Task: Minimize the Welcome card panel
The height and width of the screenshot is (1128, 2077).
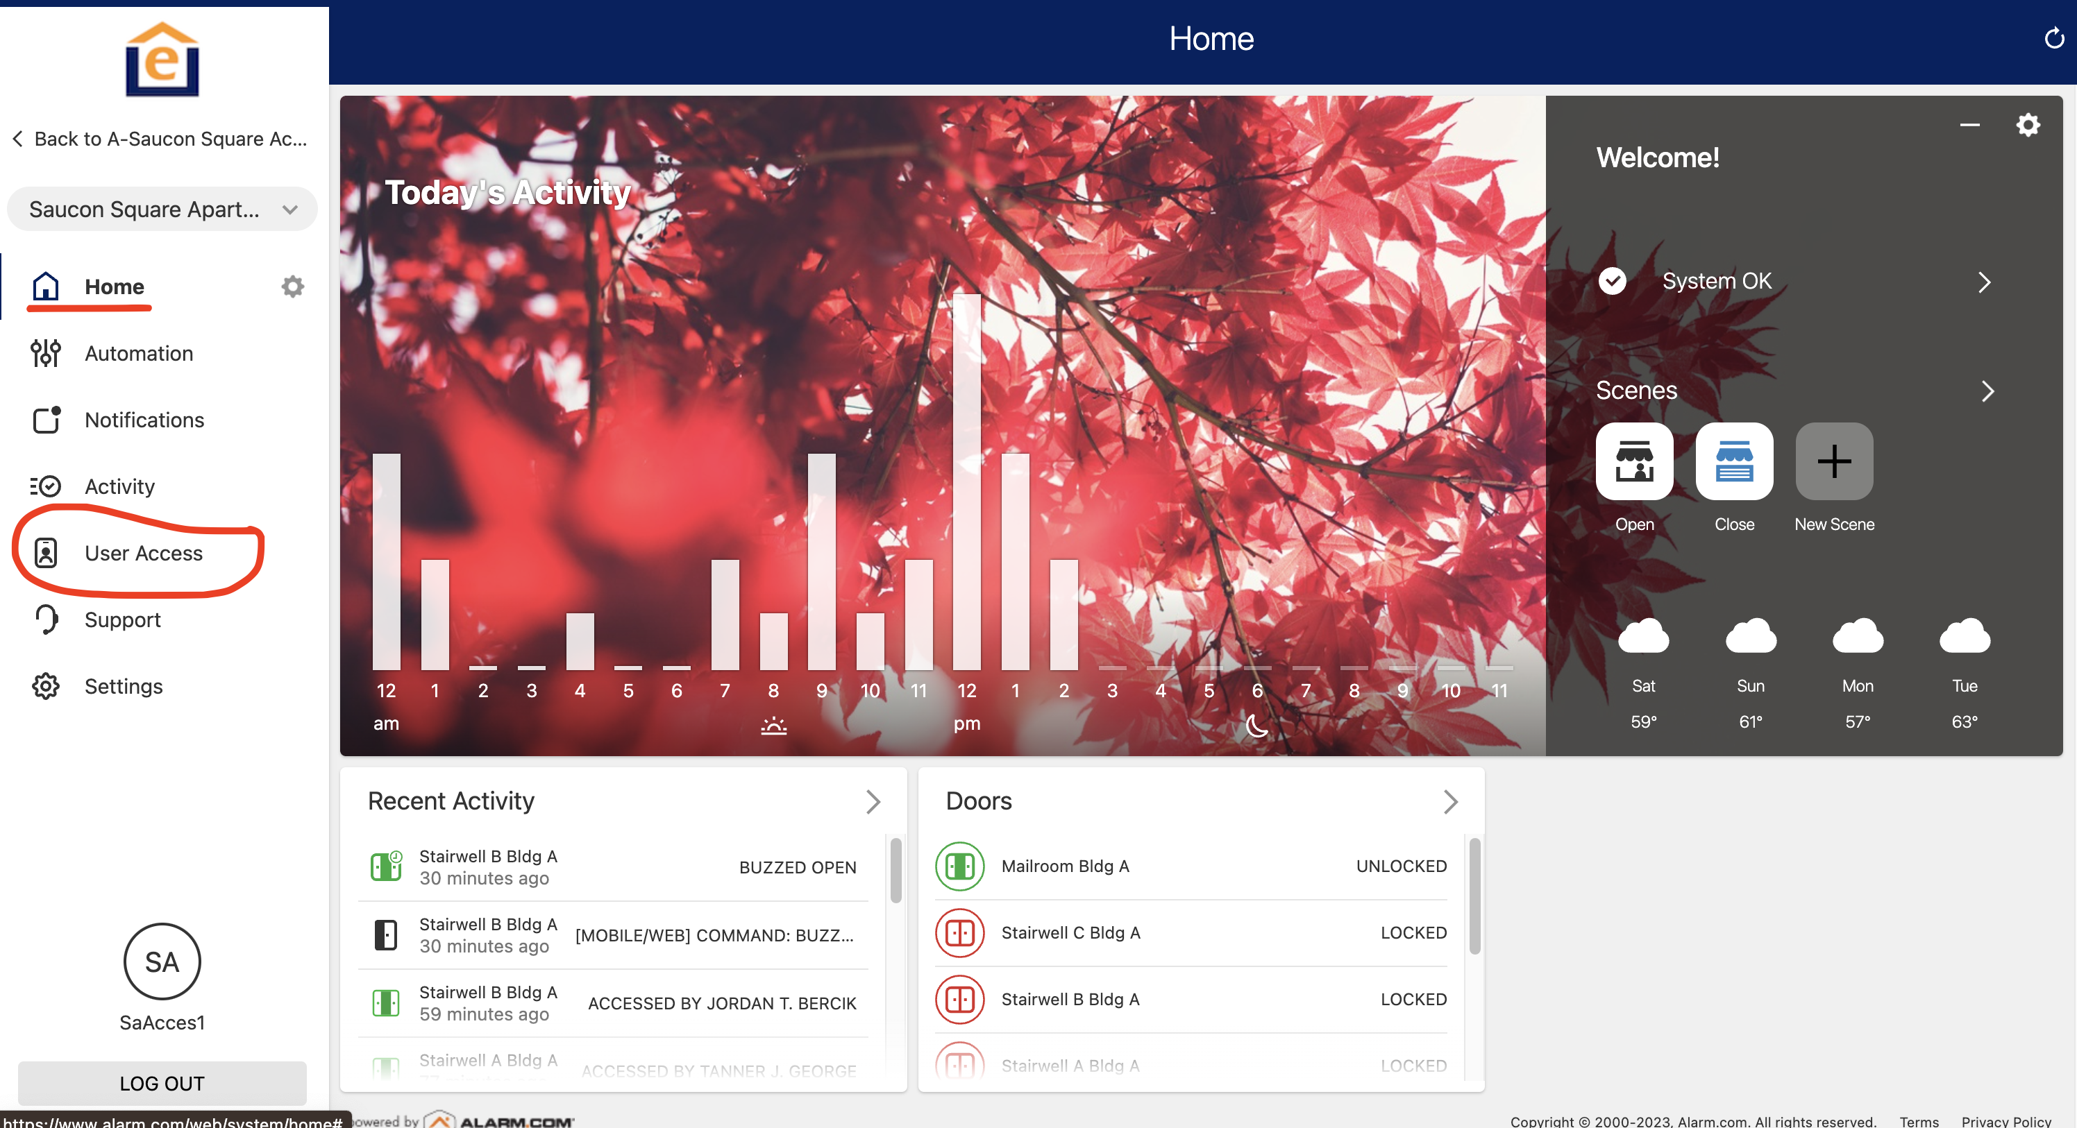Action: [1969, 125]
